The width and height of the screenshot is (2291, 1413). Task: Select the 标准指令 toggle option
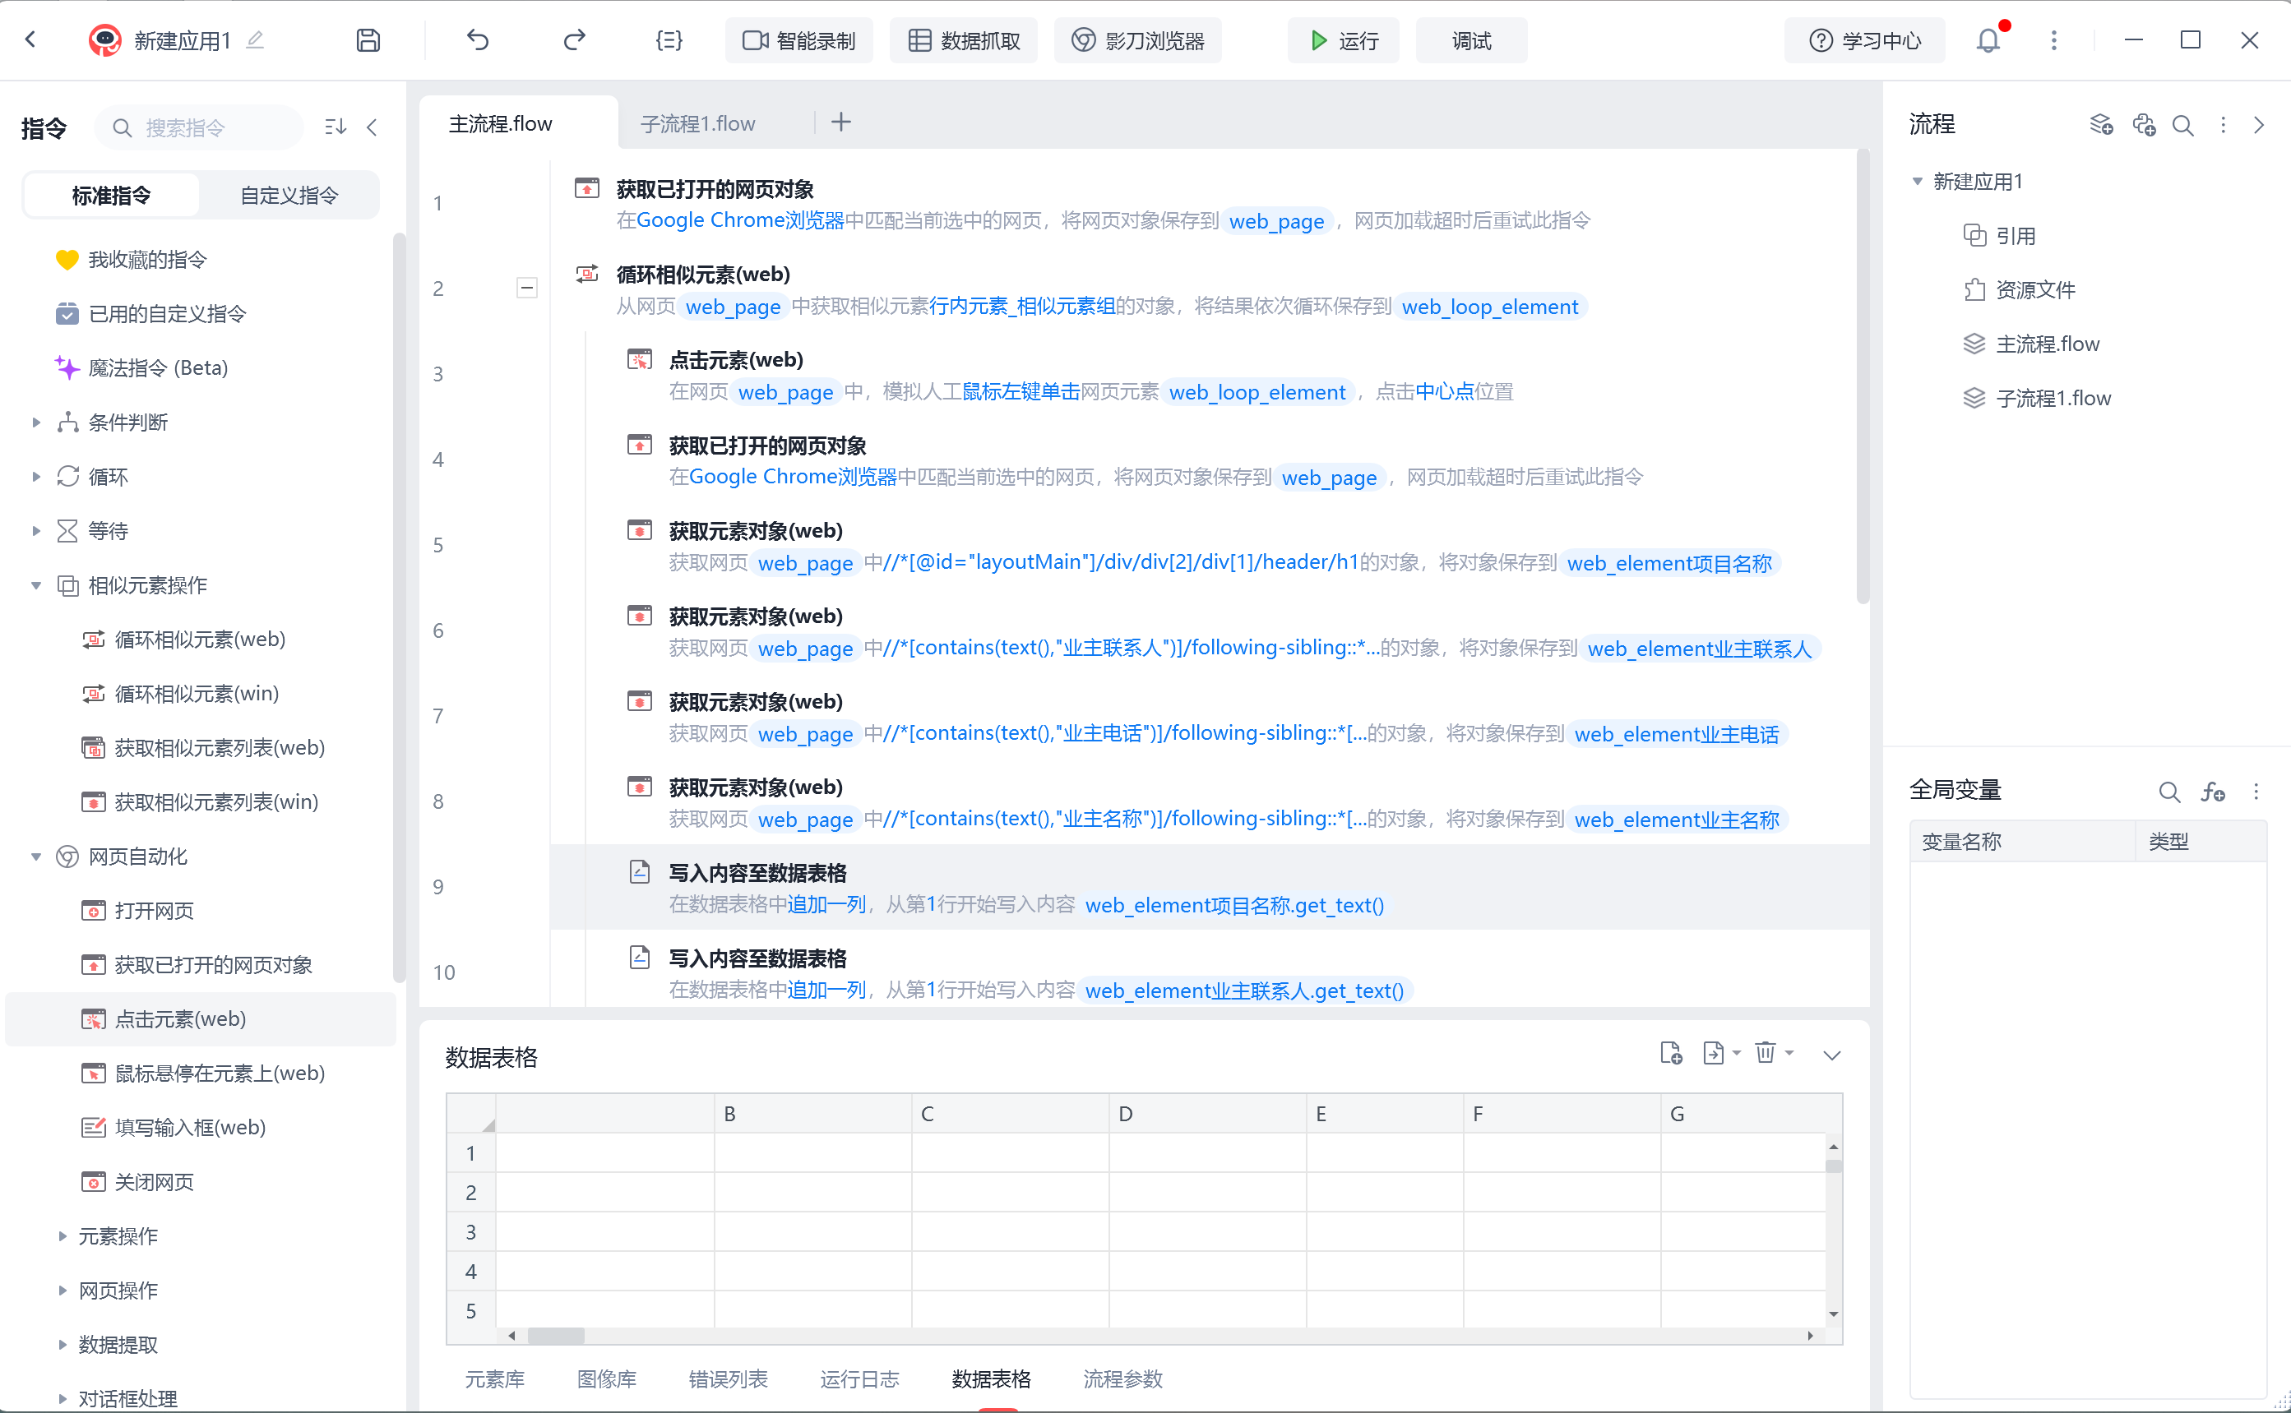coord(111,196)
